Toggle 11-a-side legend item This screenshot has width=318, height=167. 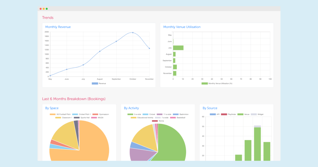164,114
